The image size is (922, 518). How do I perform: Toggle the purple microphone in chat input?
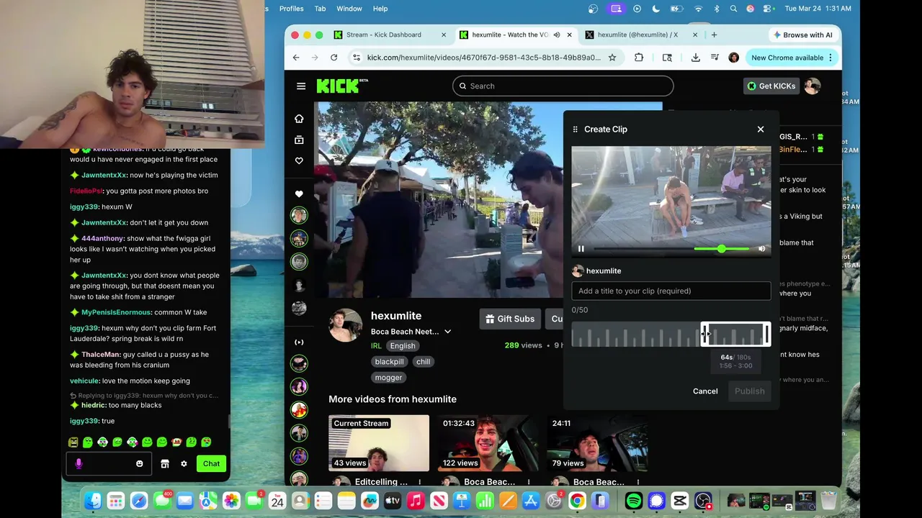79,464
